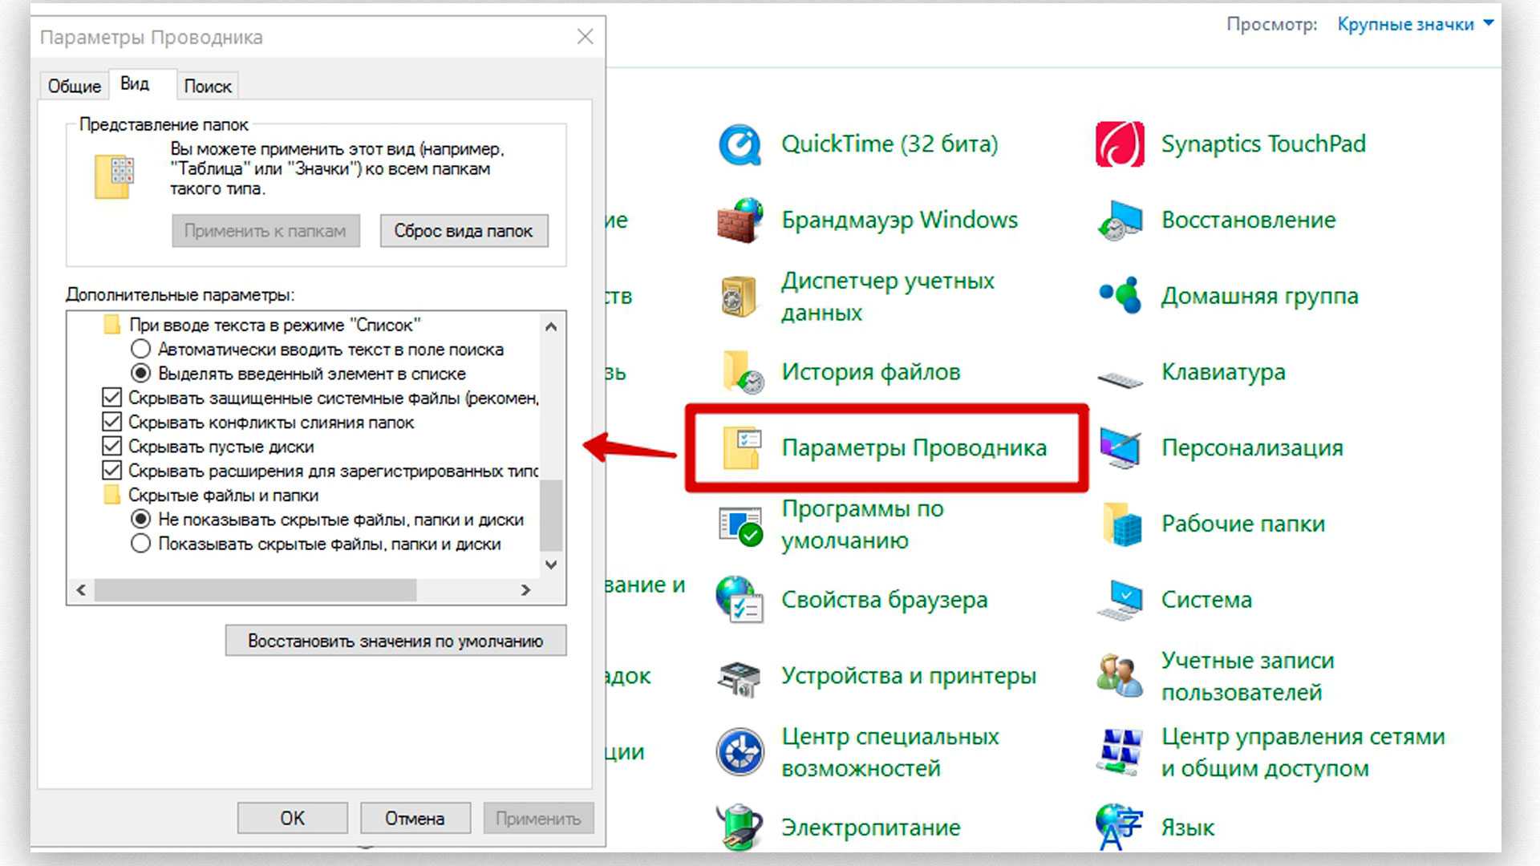This screenshot has height=866, width=1540.
Task: Click the horizontal scroll right arrow
Action: tap(526, 590)
